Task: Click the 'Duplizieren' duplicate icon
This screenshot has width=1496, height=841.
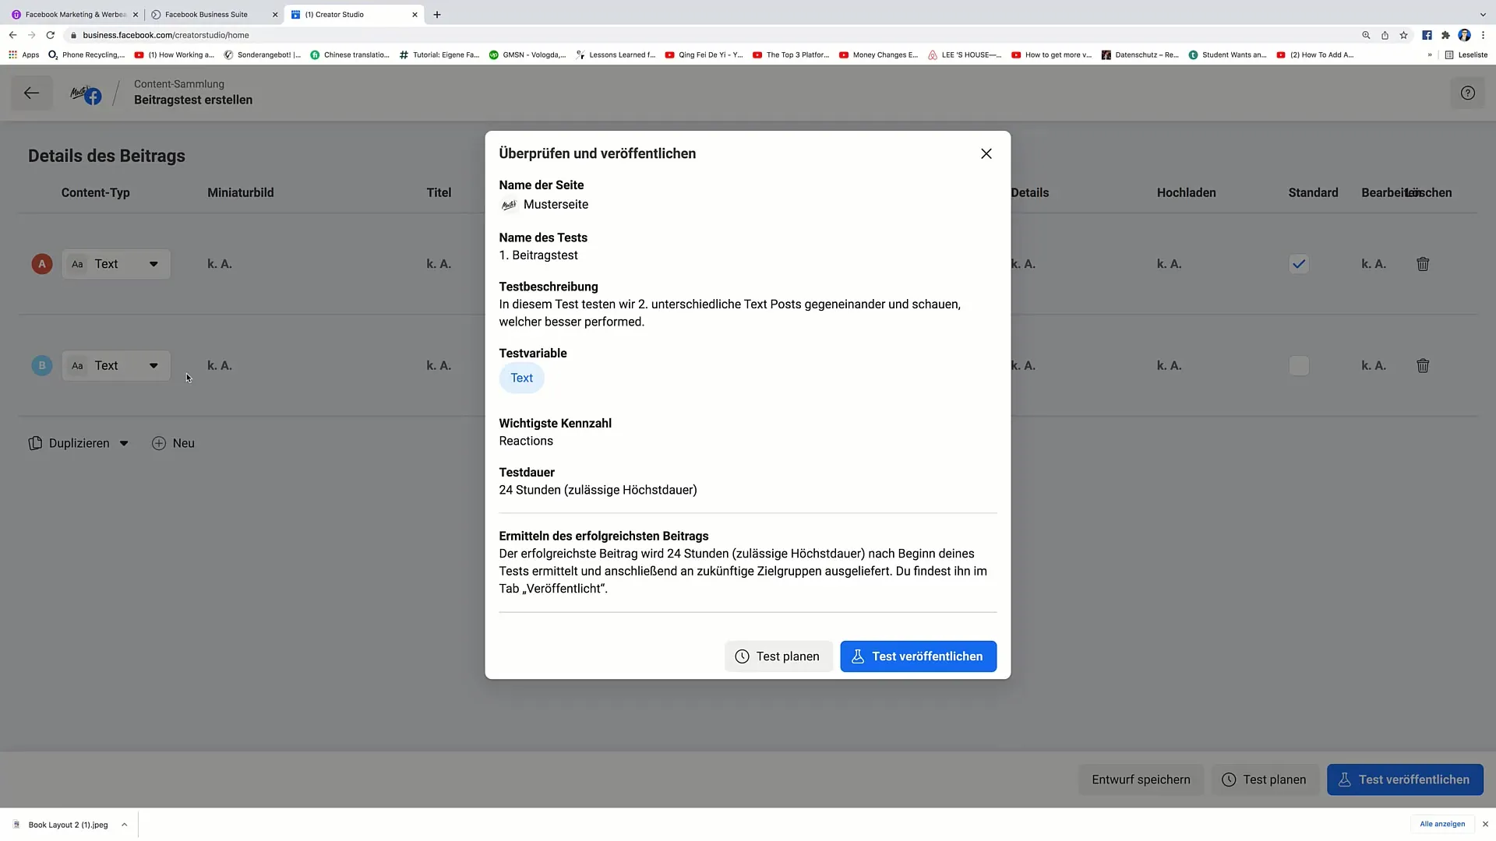Action: click(x=35, y=442)
